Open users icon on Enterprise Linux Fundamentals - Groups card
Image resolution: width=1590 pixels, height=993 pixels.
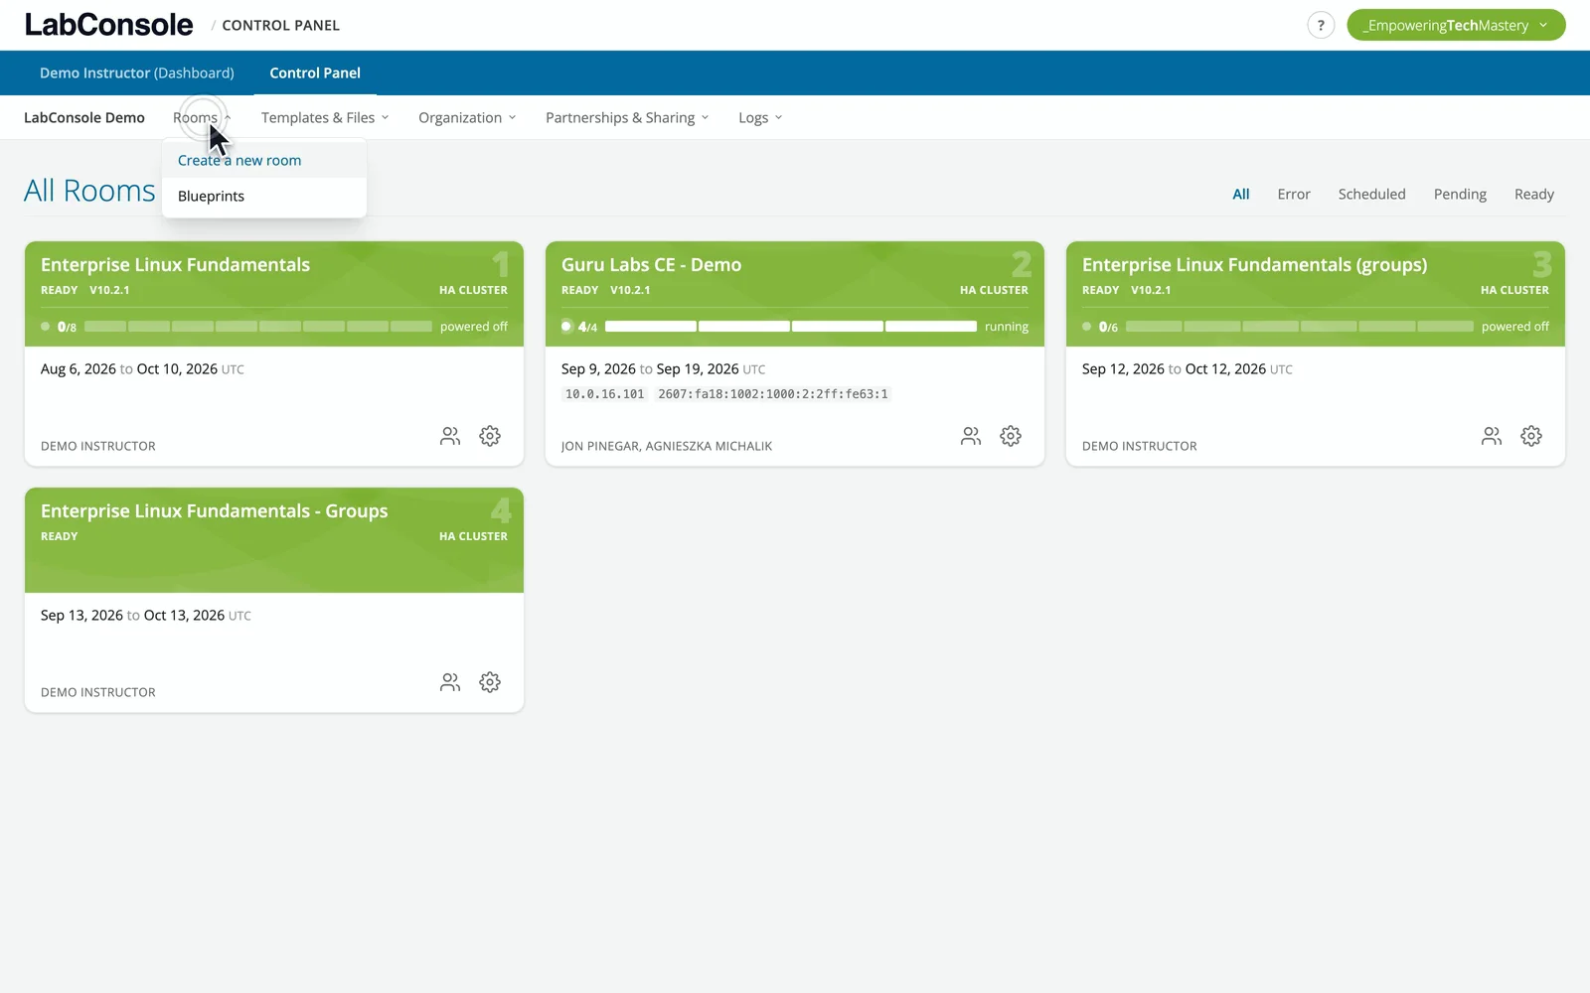tap(450, 682)
